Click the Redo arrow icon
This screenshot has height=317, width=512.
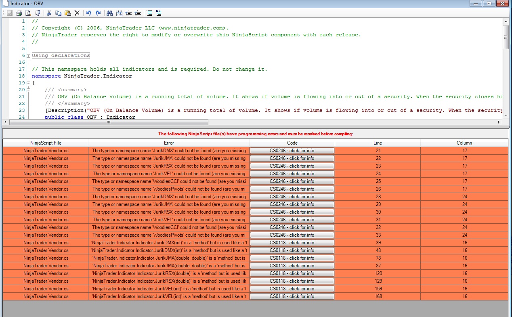click(x=98, y=13)
